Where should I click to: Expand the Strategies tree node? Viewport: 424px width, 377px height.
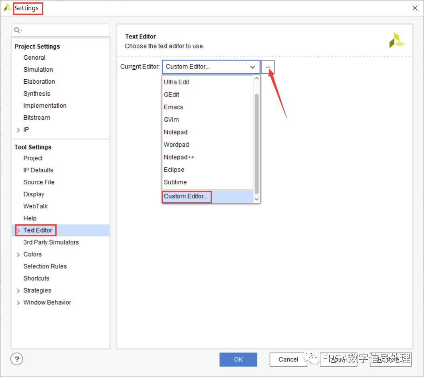click(18, 290)
